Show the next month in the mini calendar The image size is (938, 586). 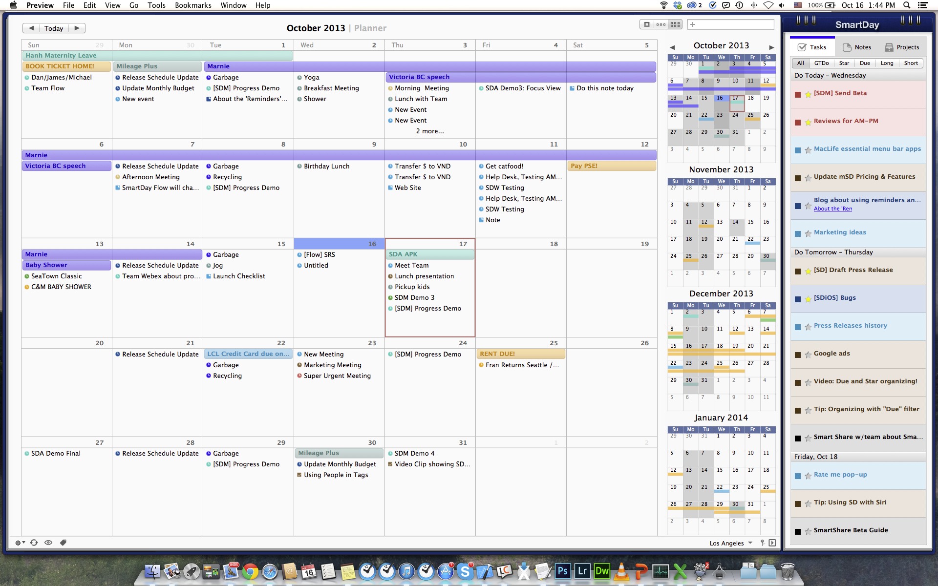point(771,47)
